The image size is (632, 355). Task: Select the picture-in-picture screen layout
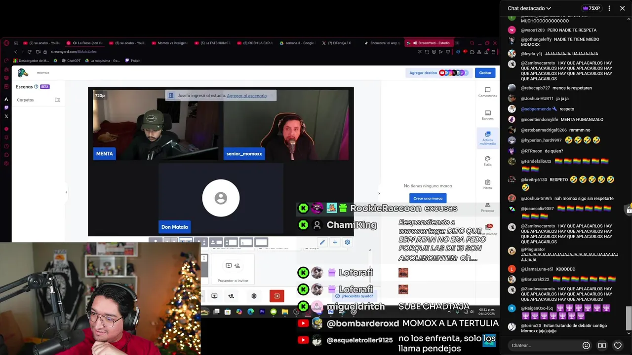(x=231, y=242)
